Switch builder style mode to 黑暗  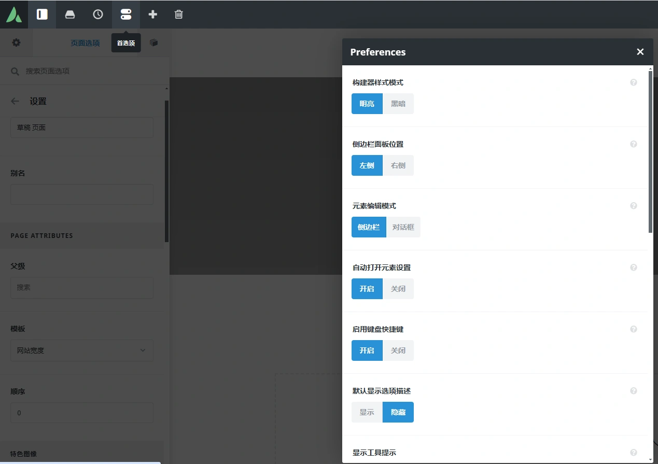click(x=398, y=103)
